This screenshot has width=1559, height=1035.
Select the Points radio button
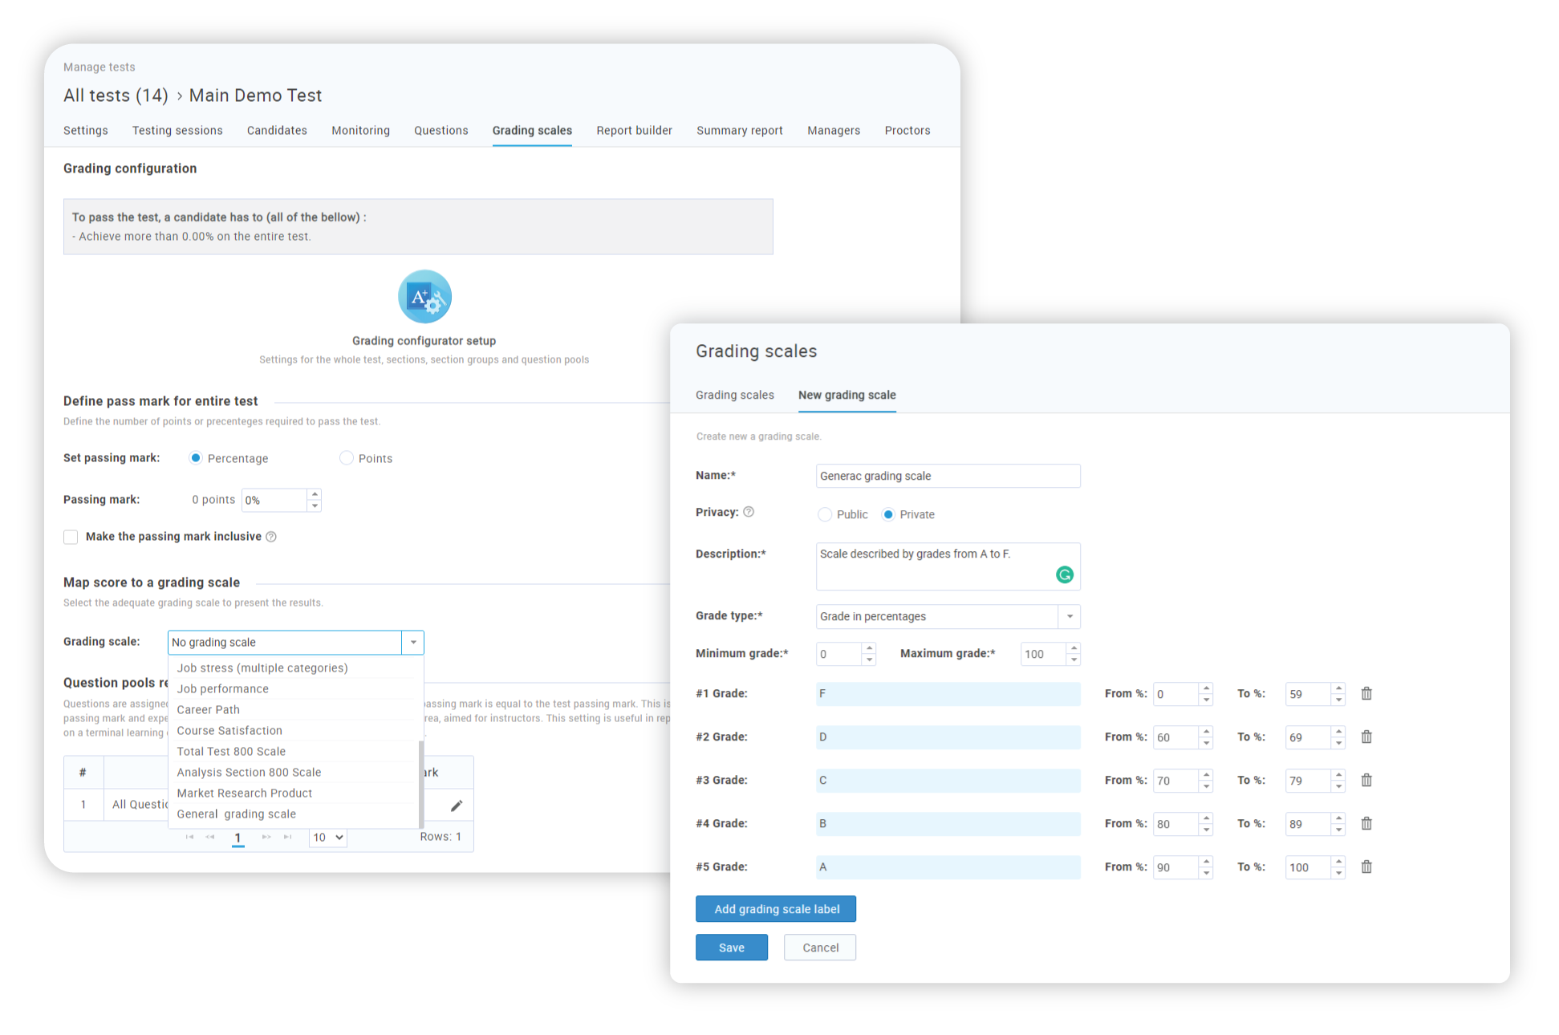[347, 458]
